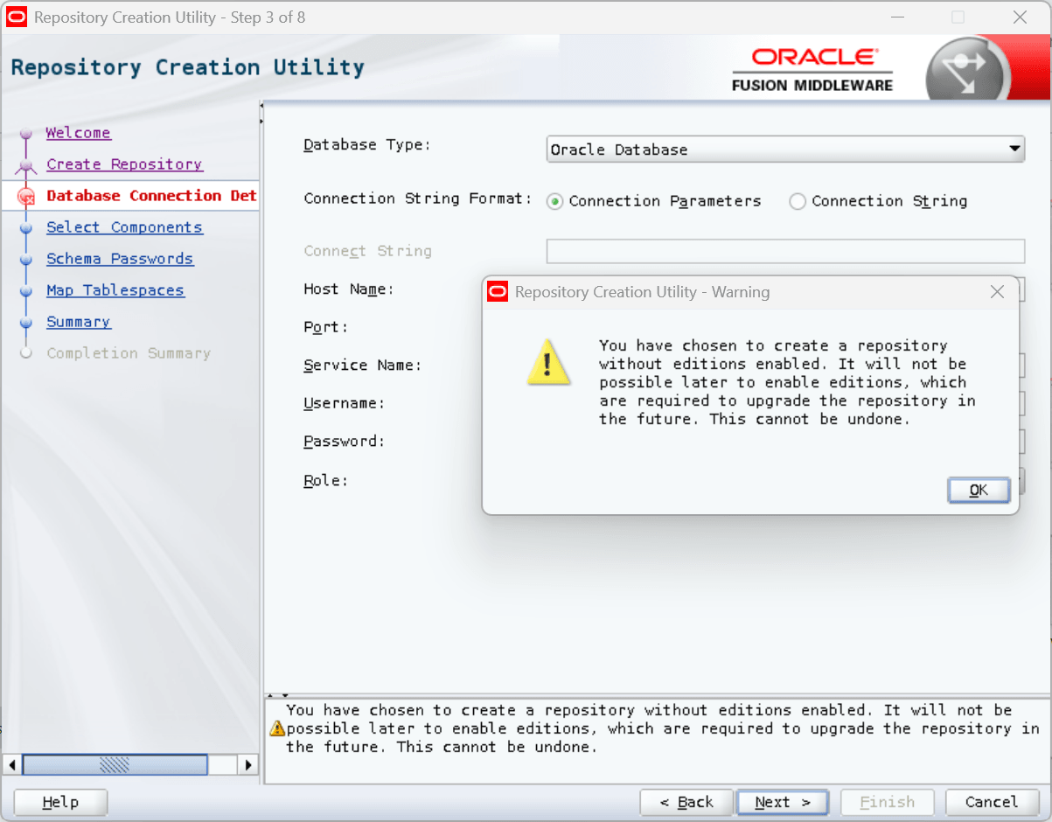Click the Password label
Image resolution: width=1052 pixels, height=822 pixels.
point(344,442)
